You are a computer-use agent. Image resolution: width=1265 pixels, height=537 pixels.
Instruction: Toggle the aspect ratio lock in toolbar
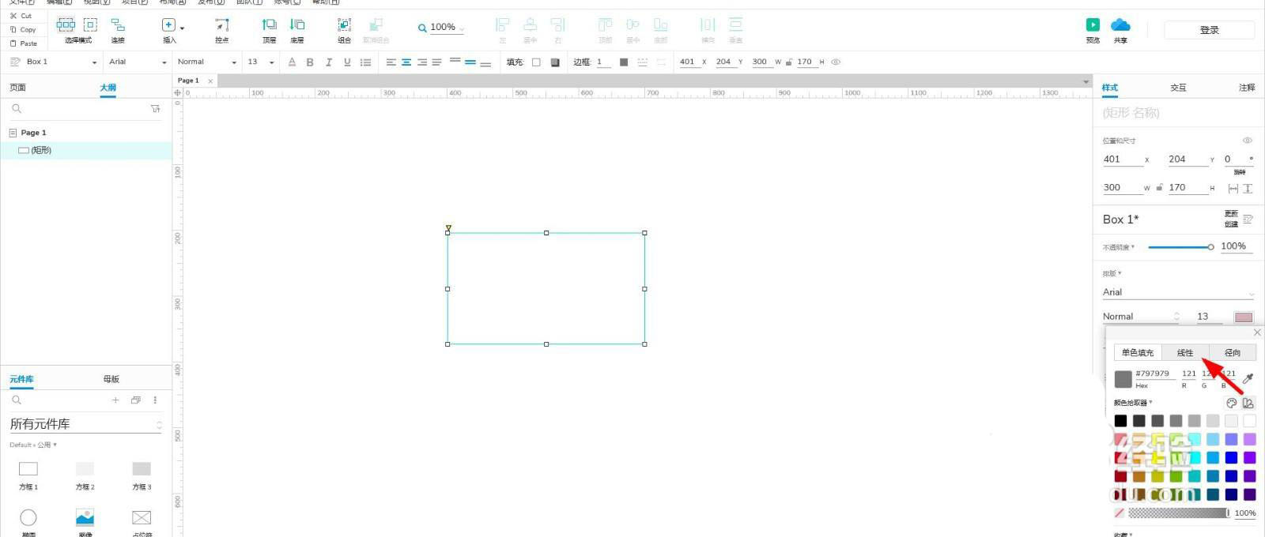tap(788, 62)
